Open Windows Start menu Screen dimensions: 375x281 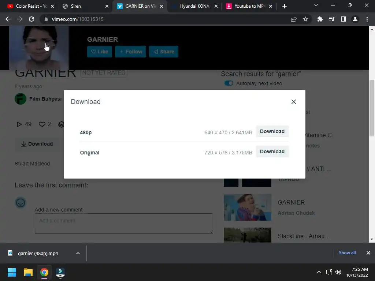pos(12,272)
